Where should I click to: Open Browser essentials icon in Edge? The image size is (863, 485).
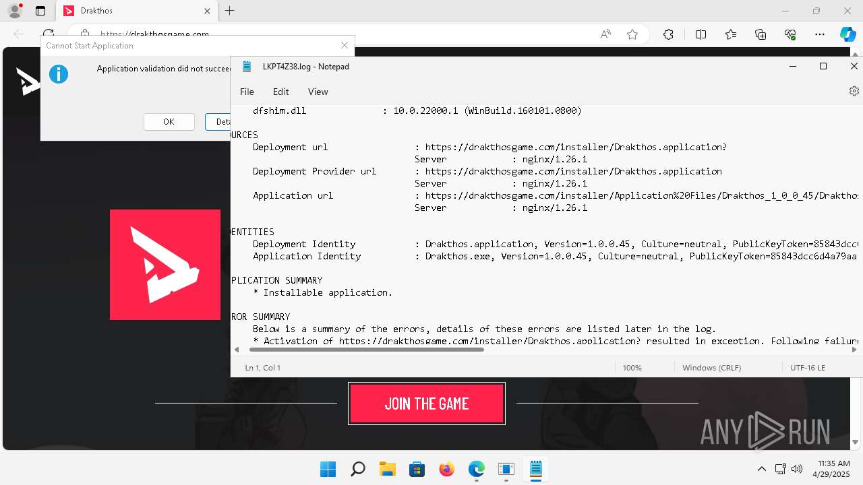(x=790, y=34)
